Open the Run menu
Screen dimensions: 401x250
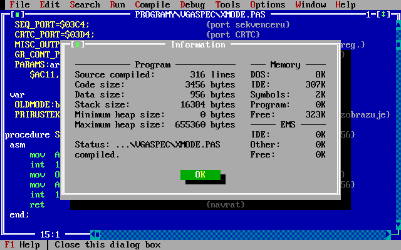(117, 4)
